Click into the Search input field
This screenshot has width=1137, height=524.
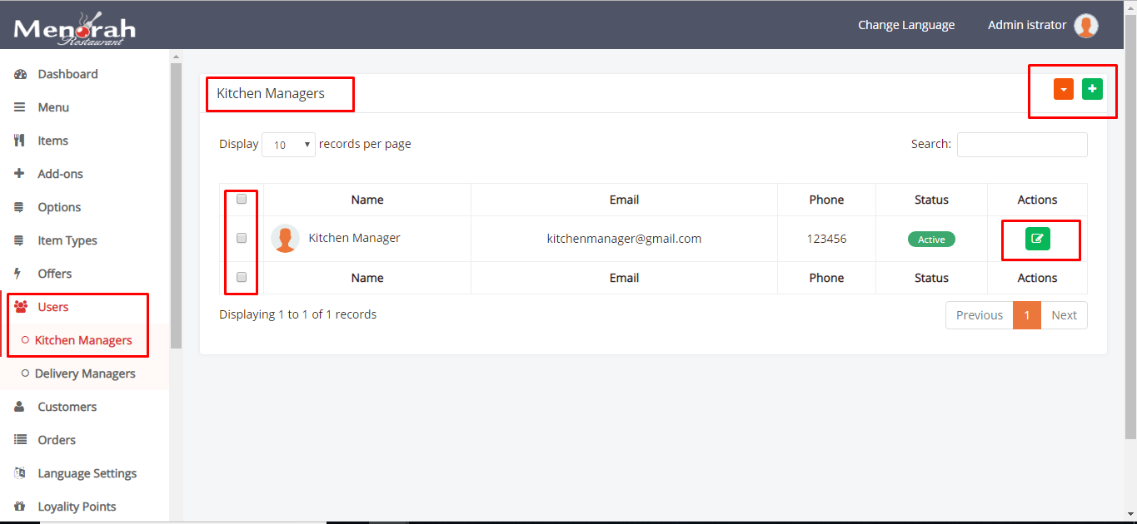(1022, 145)
